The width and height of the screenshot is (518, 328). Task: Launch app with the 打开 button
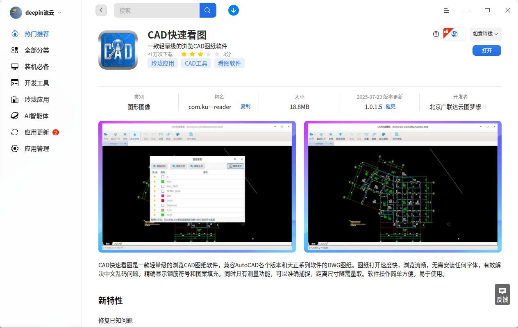pyautogui.click(x=487, y=50)
